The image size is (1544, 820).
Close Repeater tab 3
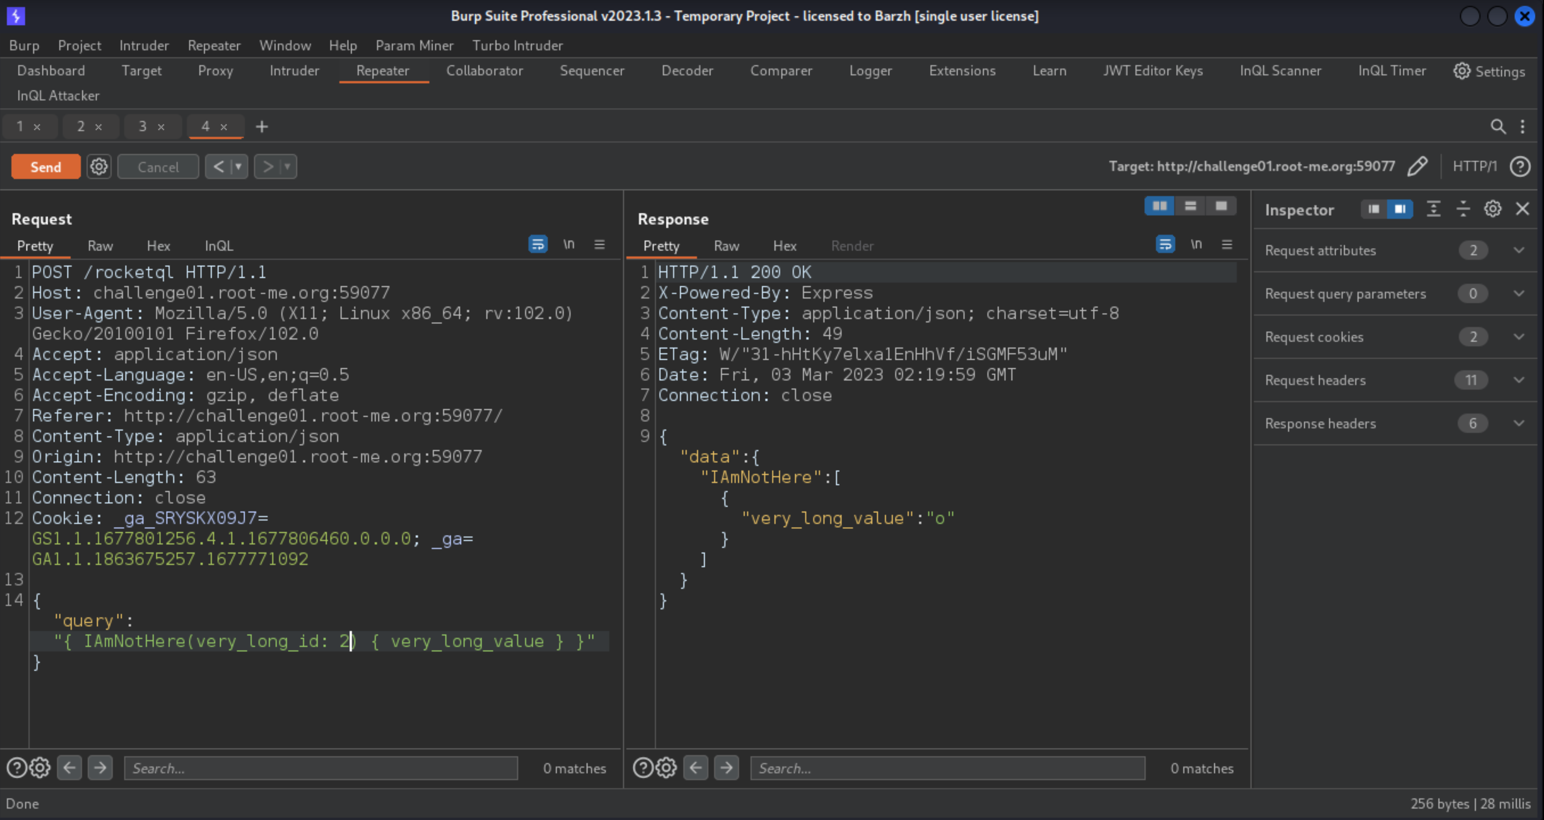point(161,127)
